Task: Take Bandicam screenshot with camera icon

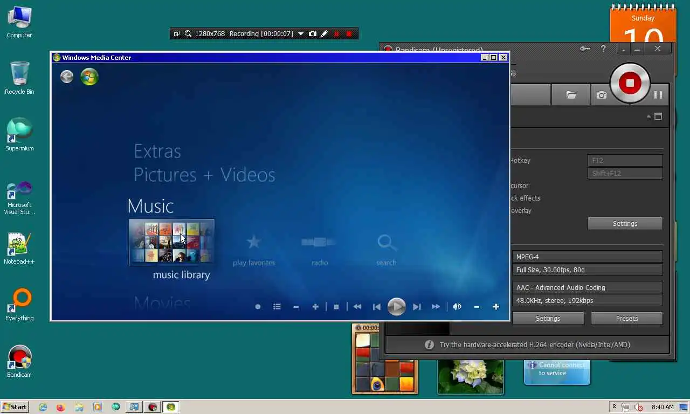Action: click(602, 95)
